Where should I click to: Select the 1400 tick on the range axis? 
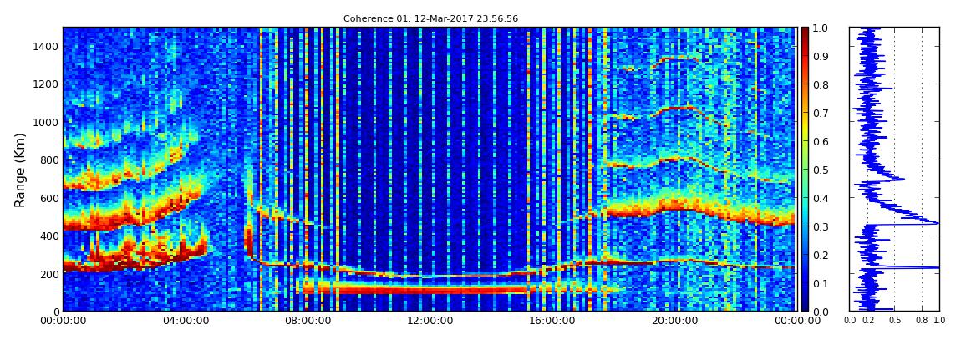[45, 46]
